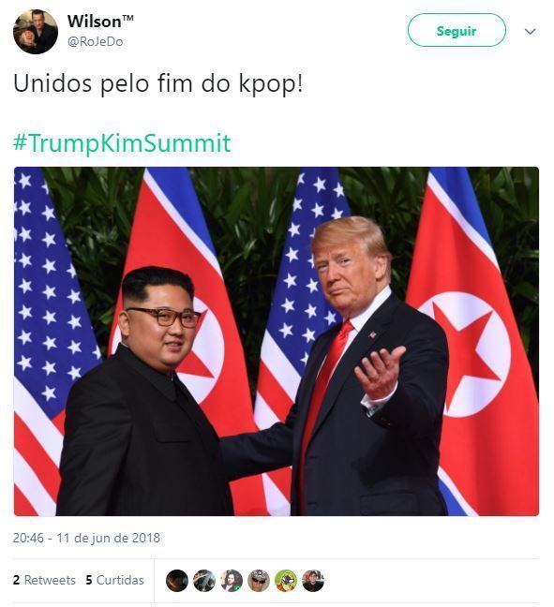
Task: Visit the @RoJeDo handle link
Action: [96, 42]
